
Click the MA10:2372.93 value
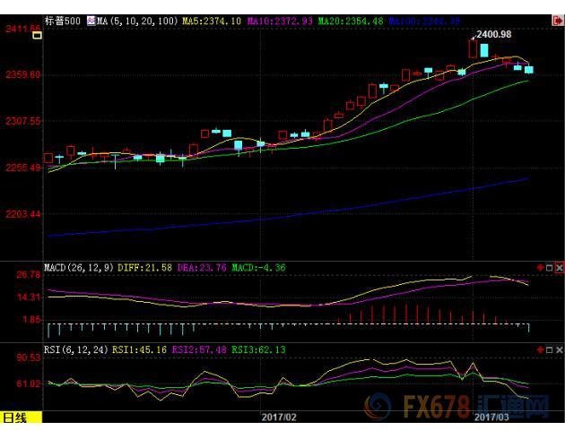(280, 21)
